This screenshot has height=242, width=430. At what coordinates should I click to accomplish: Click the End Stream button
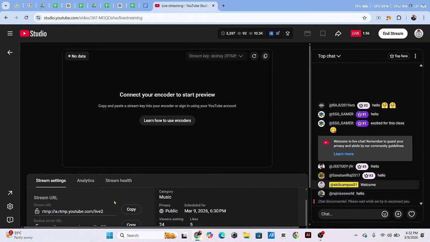[x=393, y=33]
